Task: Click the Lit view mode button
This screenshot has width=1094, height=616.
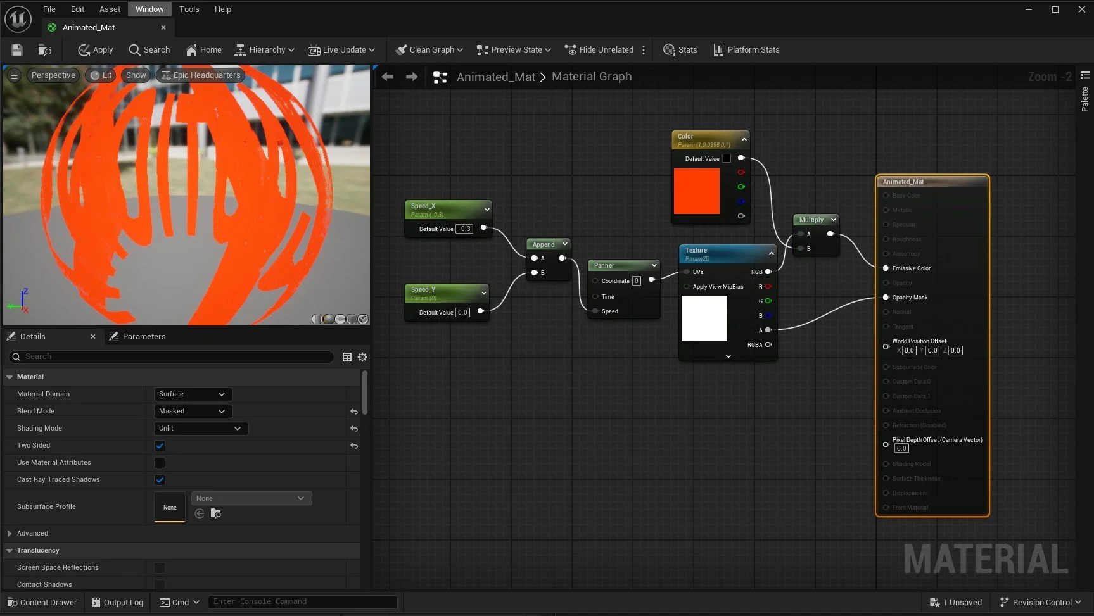Action: click(101, 75)
